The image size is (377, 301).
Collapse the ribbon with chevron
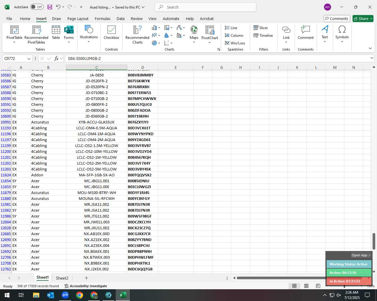click(370, 48)
